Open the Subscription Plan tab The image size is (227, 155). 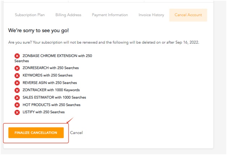pyautogui.click(x=30, y=15)
